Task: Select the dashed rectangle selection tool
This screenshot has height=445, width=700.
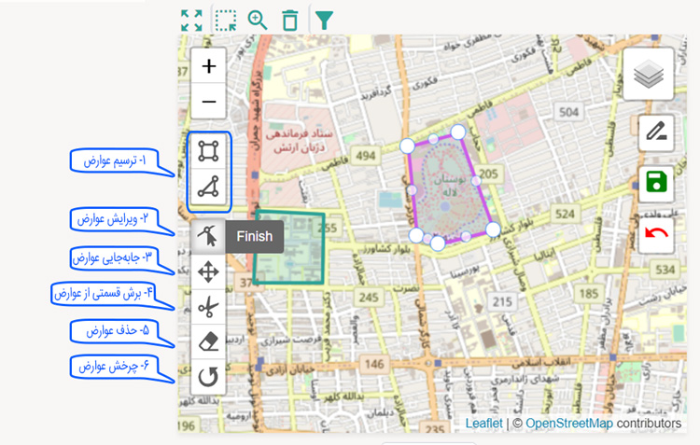Action: pos(225,20)
